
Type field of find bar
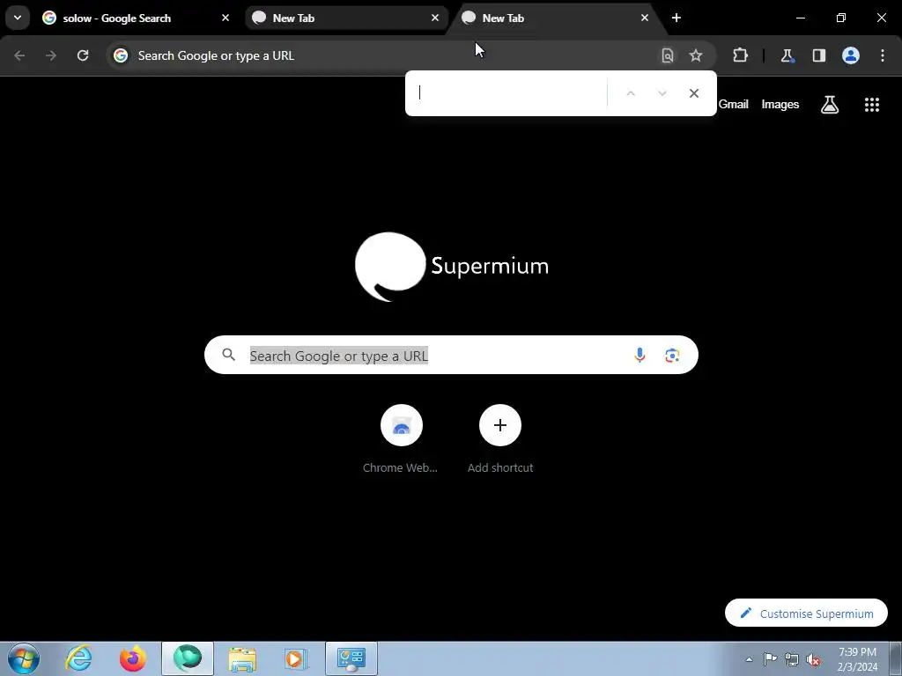click(509, 93)
